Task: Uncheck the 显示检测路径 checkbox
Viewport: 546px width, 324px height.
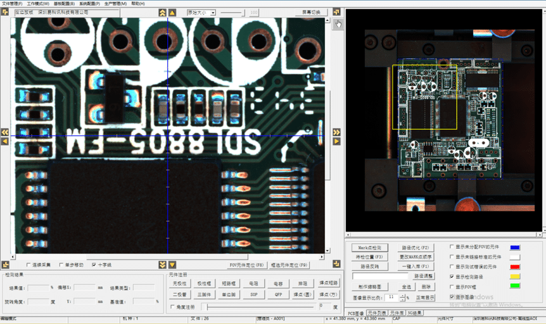Action: coord(451,277)
